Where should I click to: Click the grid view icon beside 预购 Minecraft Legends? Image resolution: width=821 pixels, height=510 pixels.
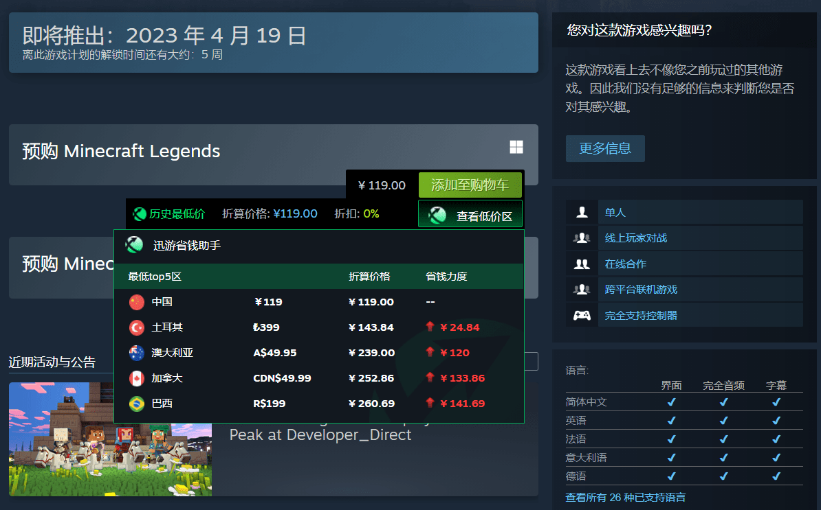516,146
